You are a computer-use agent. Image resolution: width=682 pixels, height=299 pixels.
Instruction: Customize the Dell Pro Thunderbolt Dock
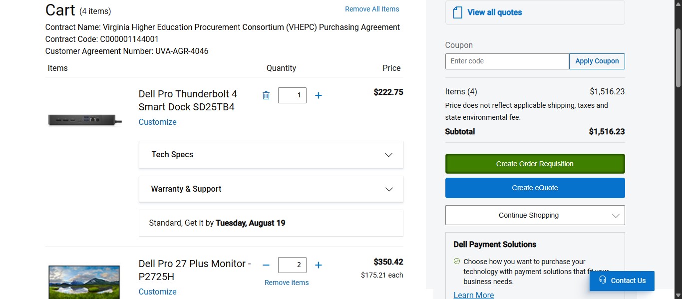click(x=157, y=122)
